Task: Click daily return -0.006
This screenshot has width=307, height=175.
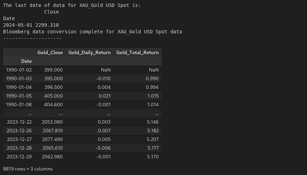Action: coord(103,148)
